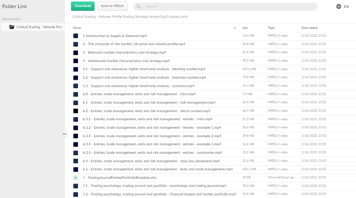
Task: Click video icon for 6.0 Entries intro file
Action: pyautogui.click(x=76, y=94)
